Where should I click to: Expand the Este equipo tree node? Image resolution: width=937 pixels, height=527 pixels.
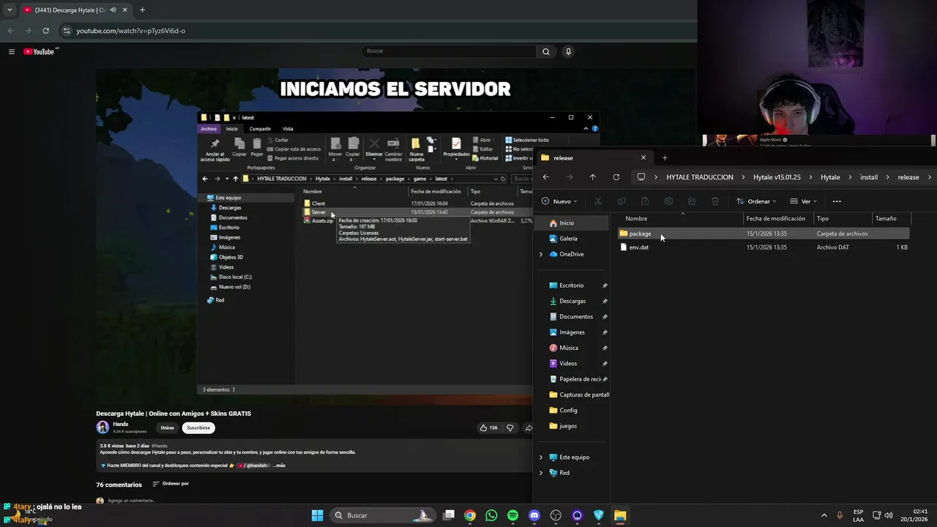(x=541, y=457)
